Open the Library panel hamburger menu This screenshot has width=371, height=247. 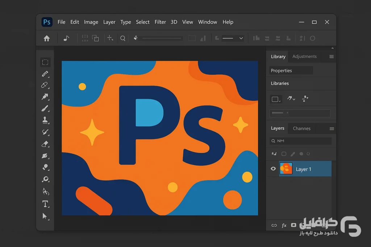pos(332,56)
